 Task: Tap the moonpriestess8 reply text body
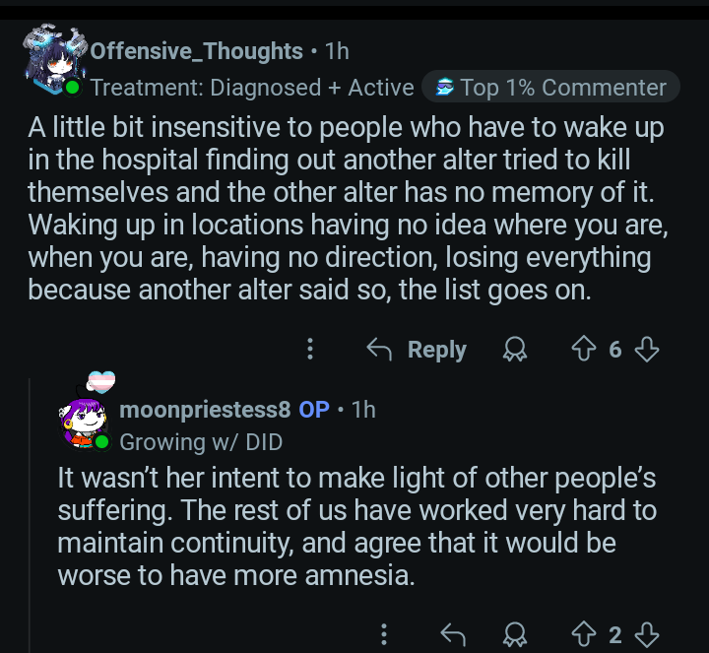pos(354,527)
